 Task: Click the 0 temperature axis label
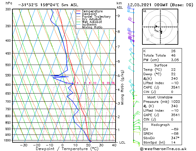(63, 145)
